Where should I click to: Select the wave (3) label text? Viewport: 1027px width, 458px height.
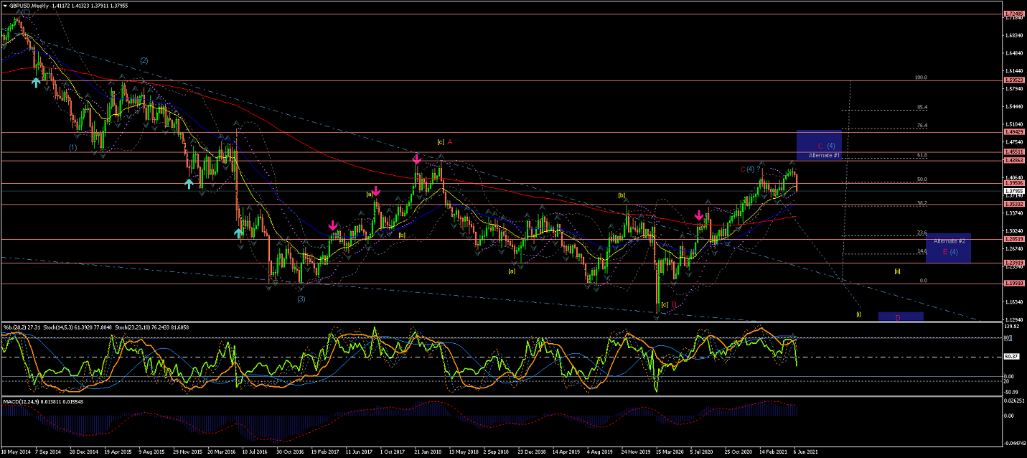[301, 299]
